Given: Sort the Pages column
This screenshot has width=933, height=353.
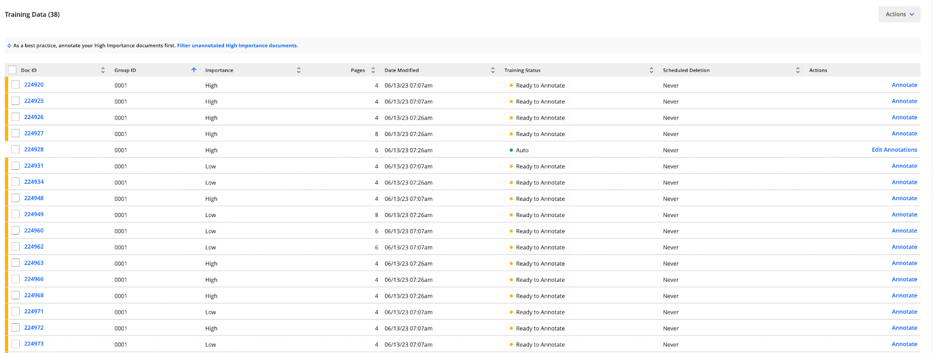Looking at the screenshot, I should click(373, 70).
